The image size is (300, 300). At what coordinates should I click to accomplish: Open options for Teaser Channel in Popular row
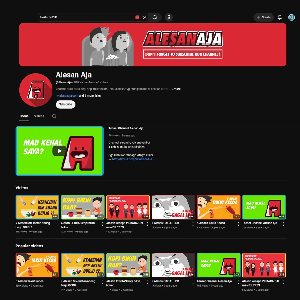(238, 282)
